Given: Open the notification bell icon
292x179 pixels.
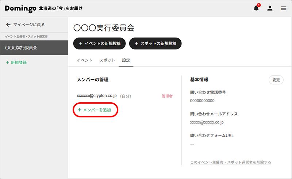Looking at the screenshot, I should click(256, 8).
